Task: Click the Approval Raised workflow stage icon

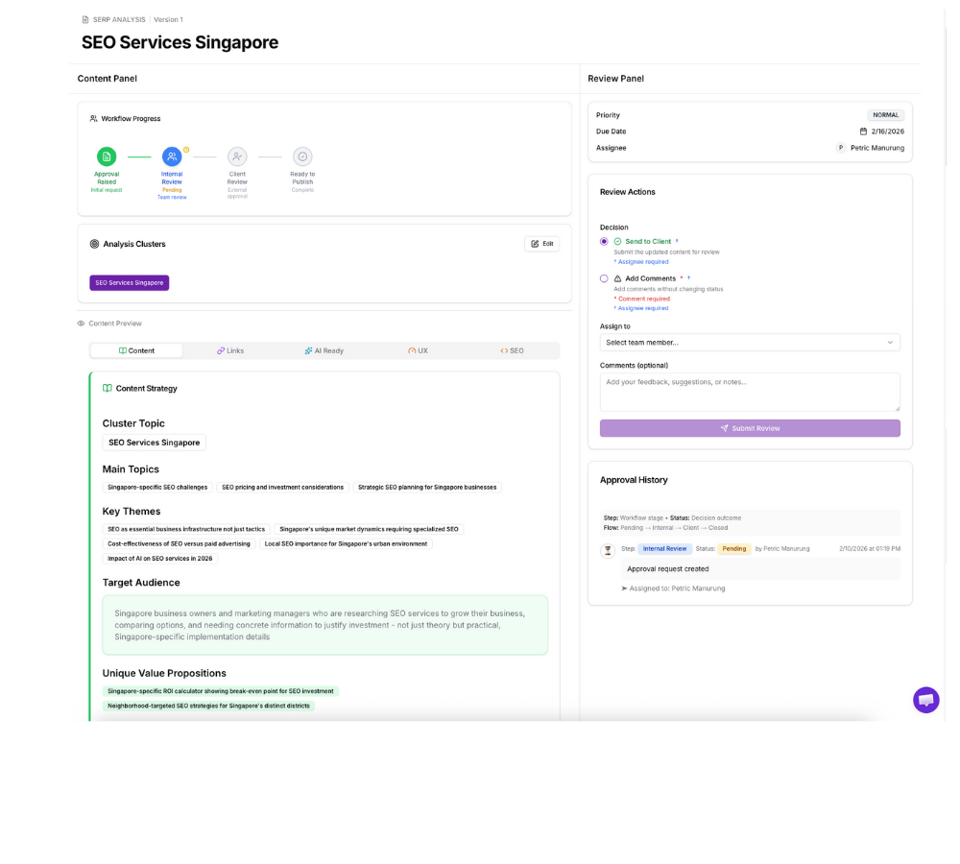Action: click(x=106, y=156)
